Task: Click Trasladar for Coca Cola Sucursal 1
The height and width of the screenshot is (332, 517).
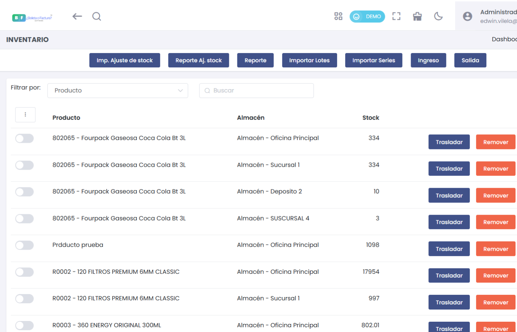Action: point(449,169)
